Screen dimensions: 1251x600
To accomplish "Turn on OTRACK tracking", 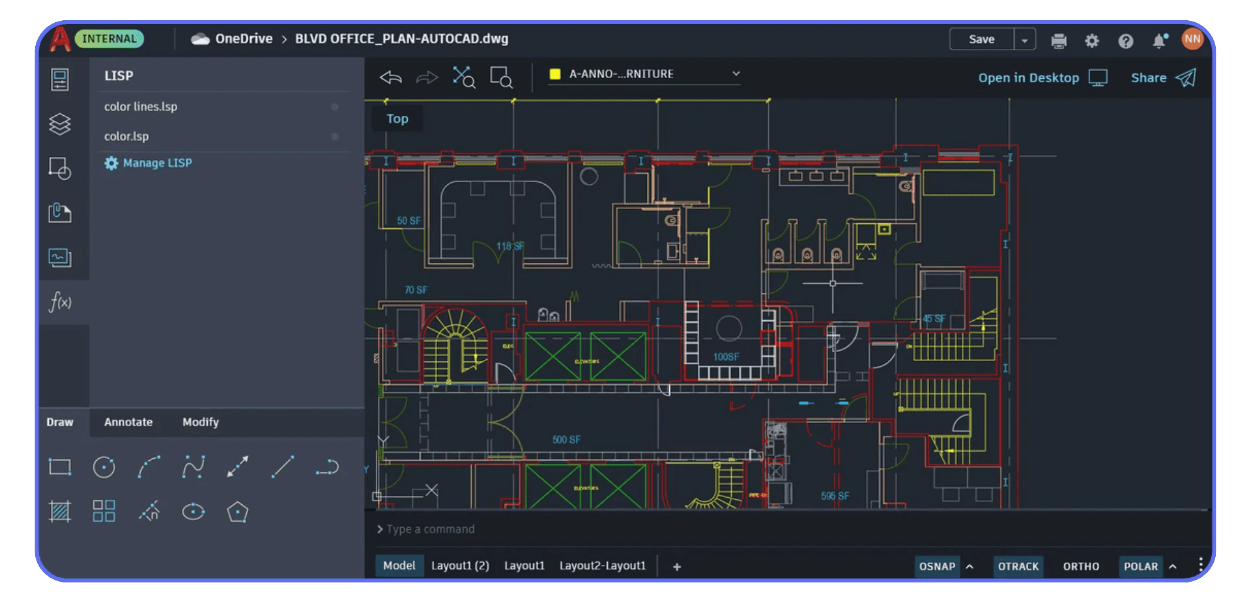I will click(x=1018, y=566).
